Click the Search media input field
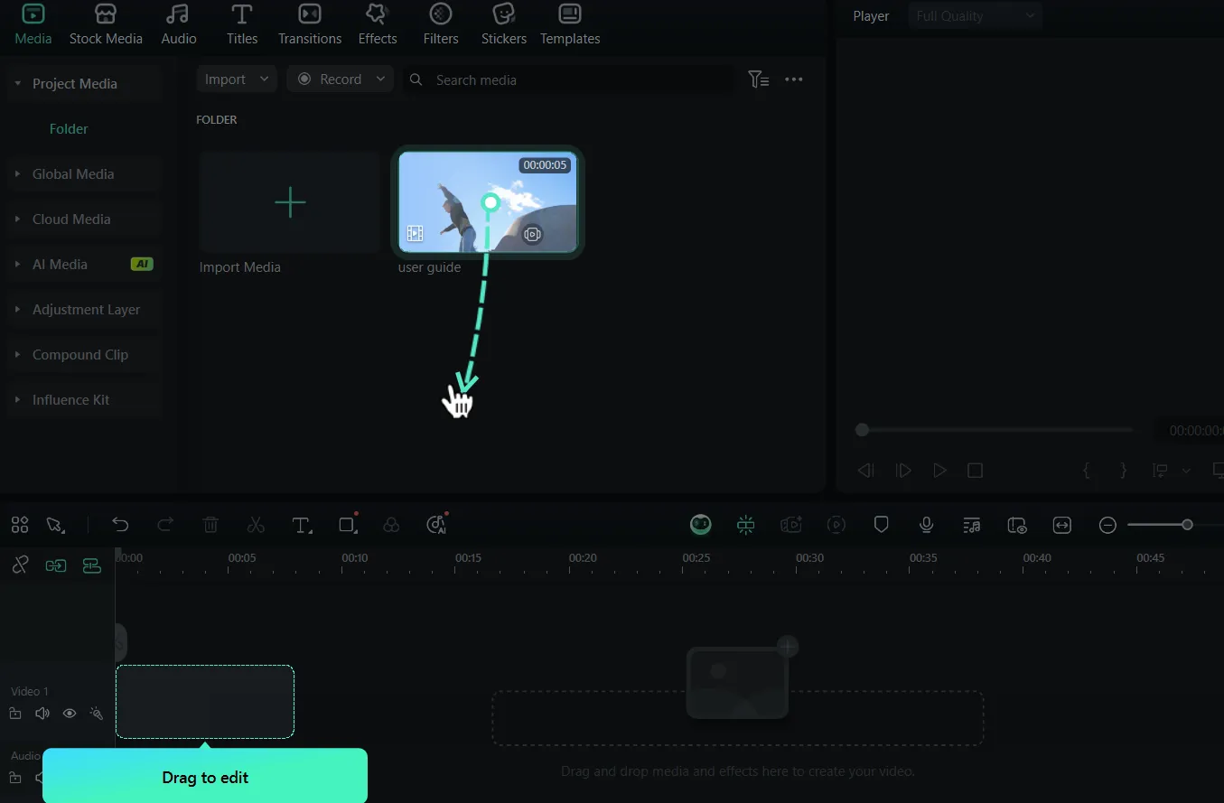Image resolution: width=1224 pixels, height=803 pixels. [578, 79]
